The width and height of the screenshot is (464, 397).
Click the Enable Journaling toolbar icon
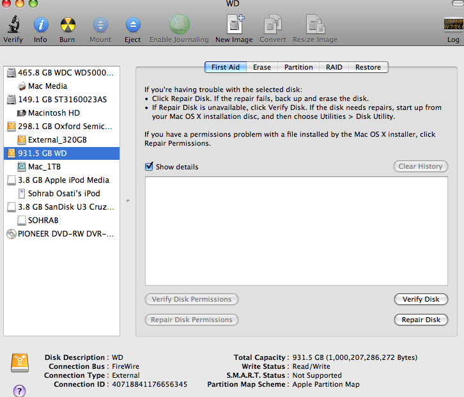tap(180, 24)
